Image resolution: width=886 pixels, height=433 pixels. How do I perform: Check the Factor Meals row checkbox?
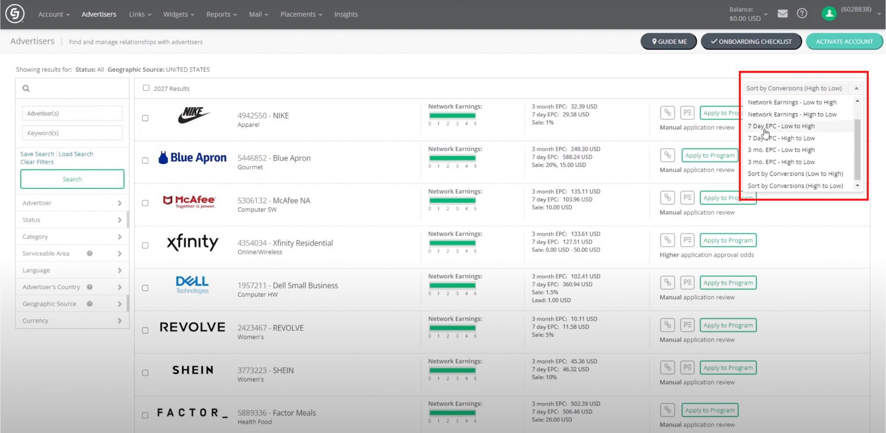click(x=145, y=415)
